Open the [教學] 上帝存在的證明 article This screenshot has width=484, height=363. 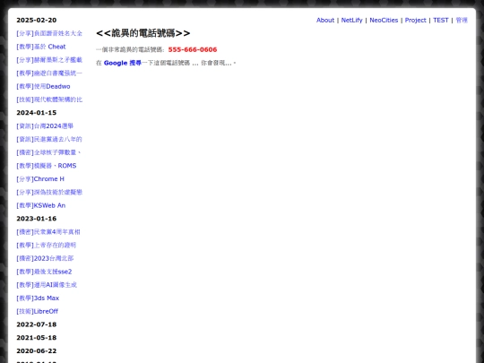point(47,245)
